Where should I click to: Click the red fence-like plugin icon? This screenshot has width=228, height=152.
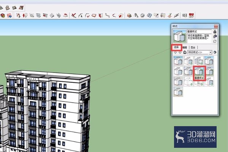(45, 15)
